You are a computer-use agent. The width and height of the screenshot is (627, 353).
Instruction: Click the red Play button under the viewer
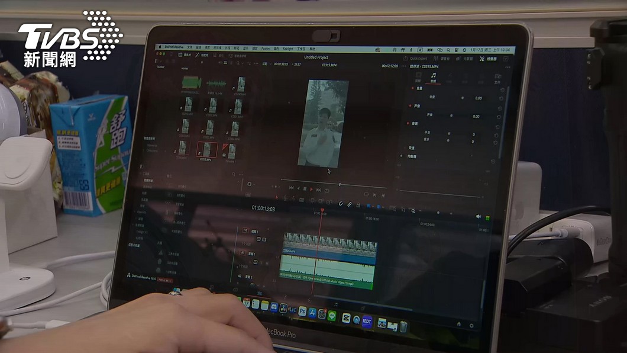312,189
